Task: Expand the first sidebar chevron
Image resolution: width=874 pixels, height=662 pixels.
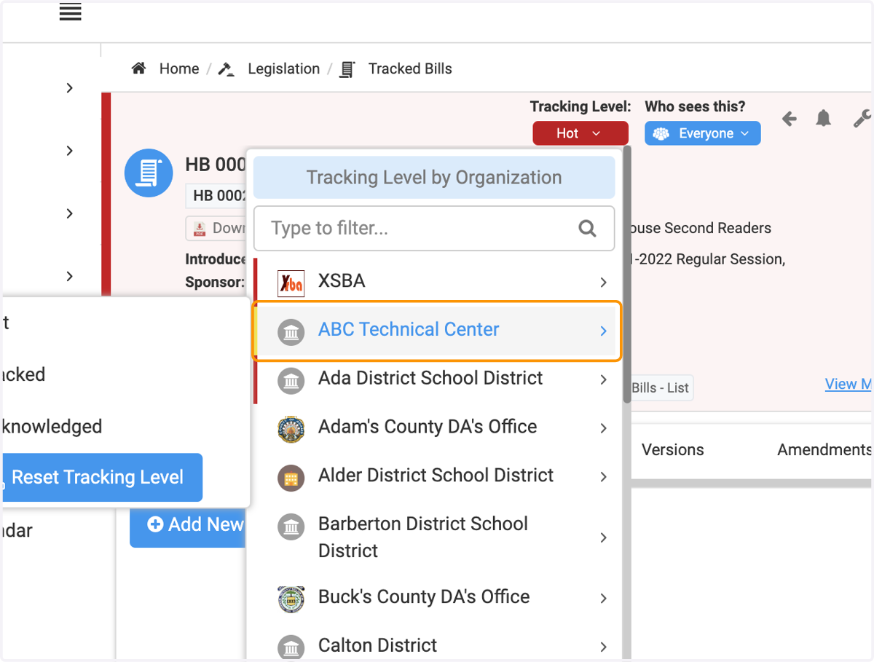Action: click(x=69, y=87)
